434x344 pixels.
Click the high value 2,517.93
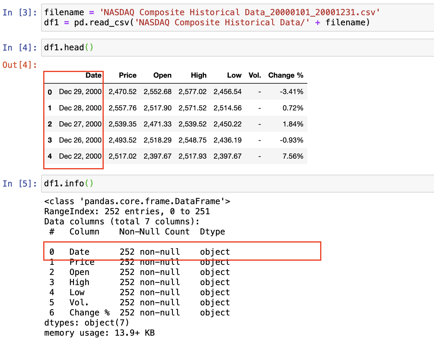coord(193,156)
